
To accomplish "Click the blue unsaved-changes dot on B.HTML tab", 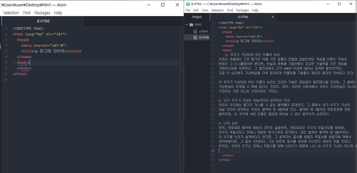I will 273,17.
